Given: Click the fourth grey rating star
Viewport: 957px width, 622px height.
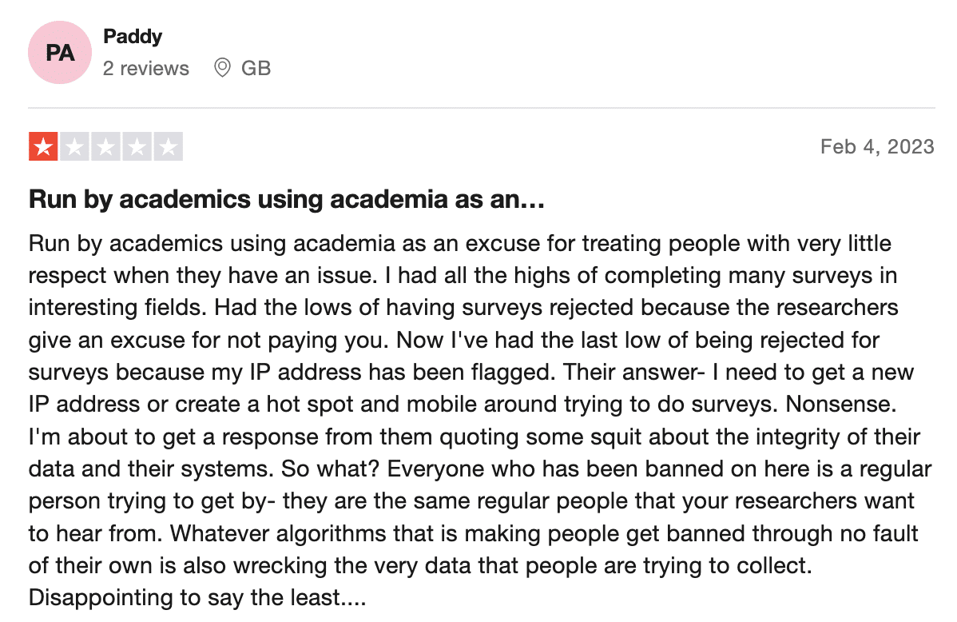Looking at the screenshot, I should pyautogui.click(x=137, y=146).
